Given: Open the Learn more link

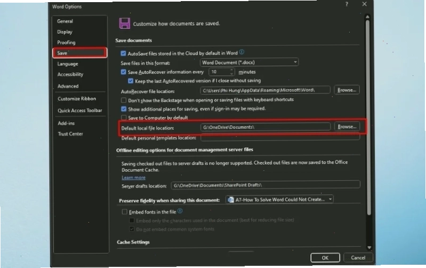Looking at the screenshot, I should click(133, 178).
